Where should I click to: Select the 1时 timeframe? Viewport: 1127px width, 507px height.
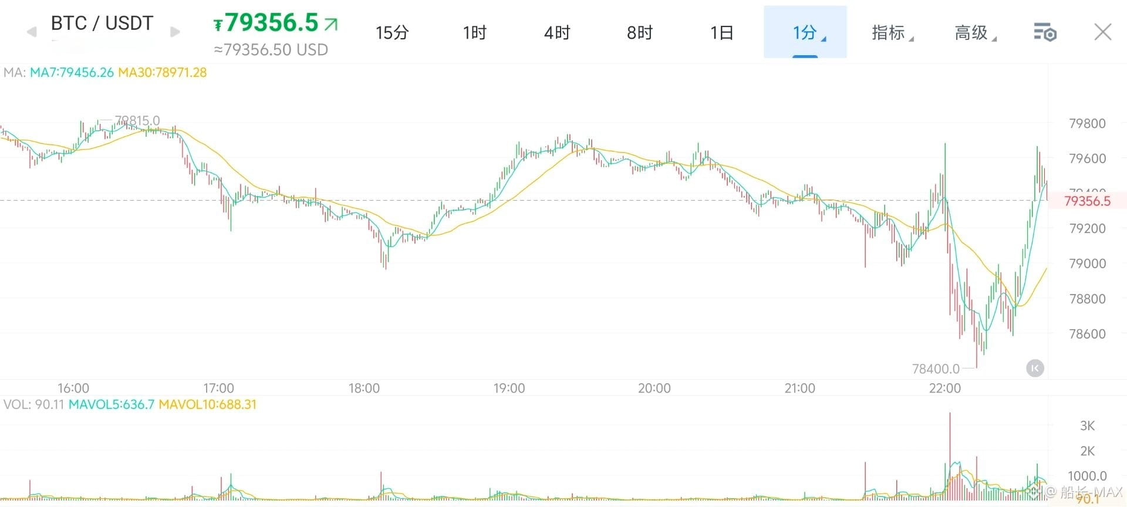474,32
